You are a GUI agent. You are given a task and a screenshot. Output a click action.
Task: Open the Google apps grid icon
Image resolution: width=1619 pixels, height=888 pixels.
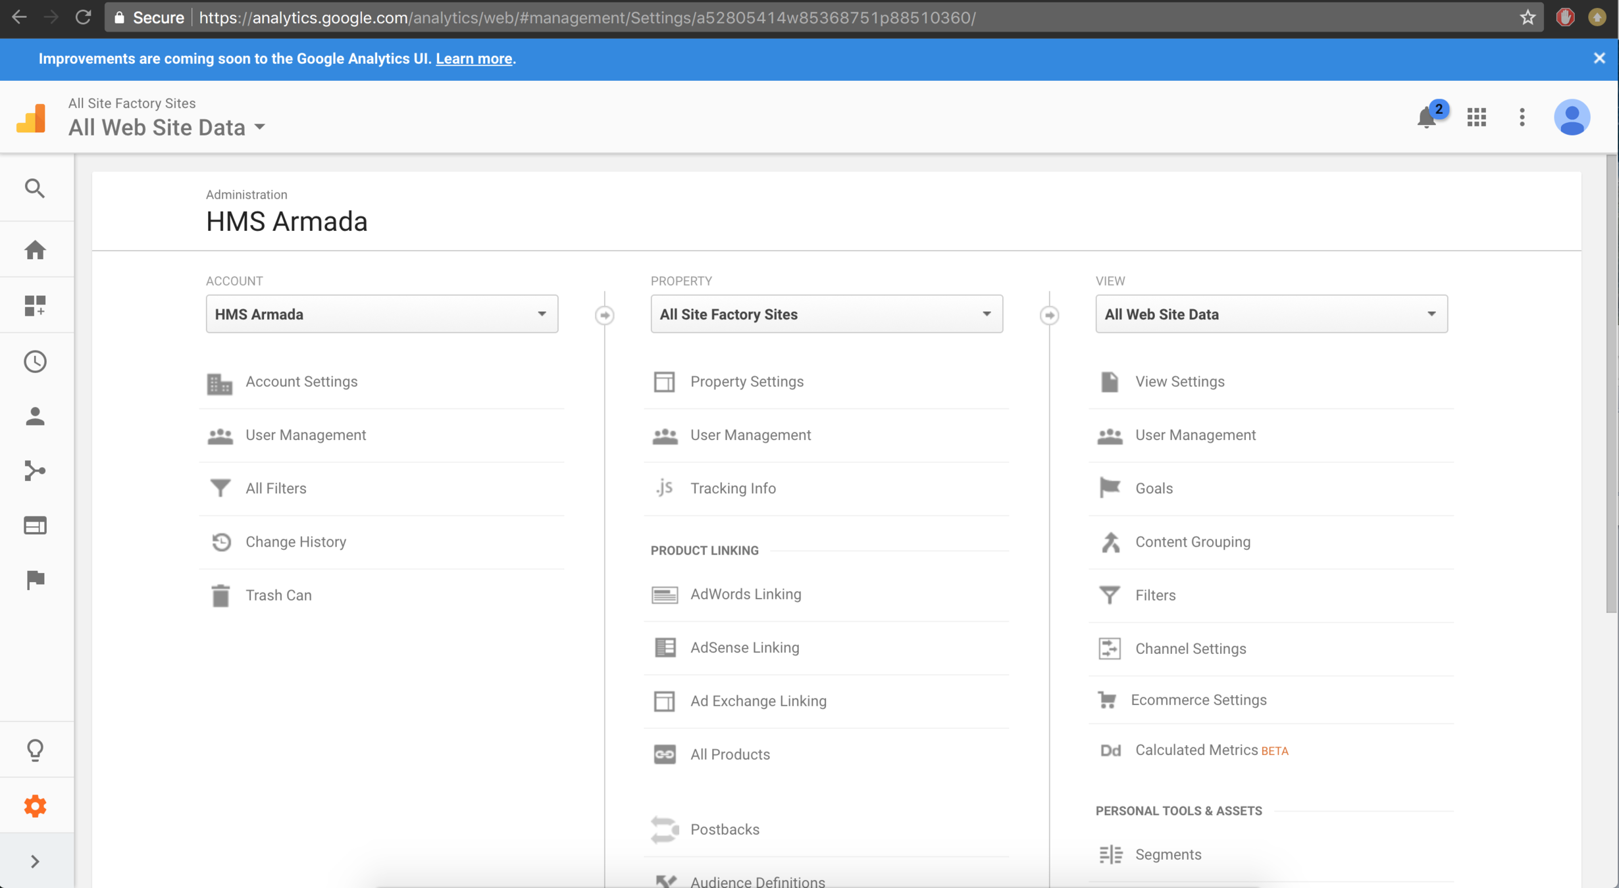point(1477,117)
